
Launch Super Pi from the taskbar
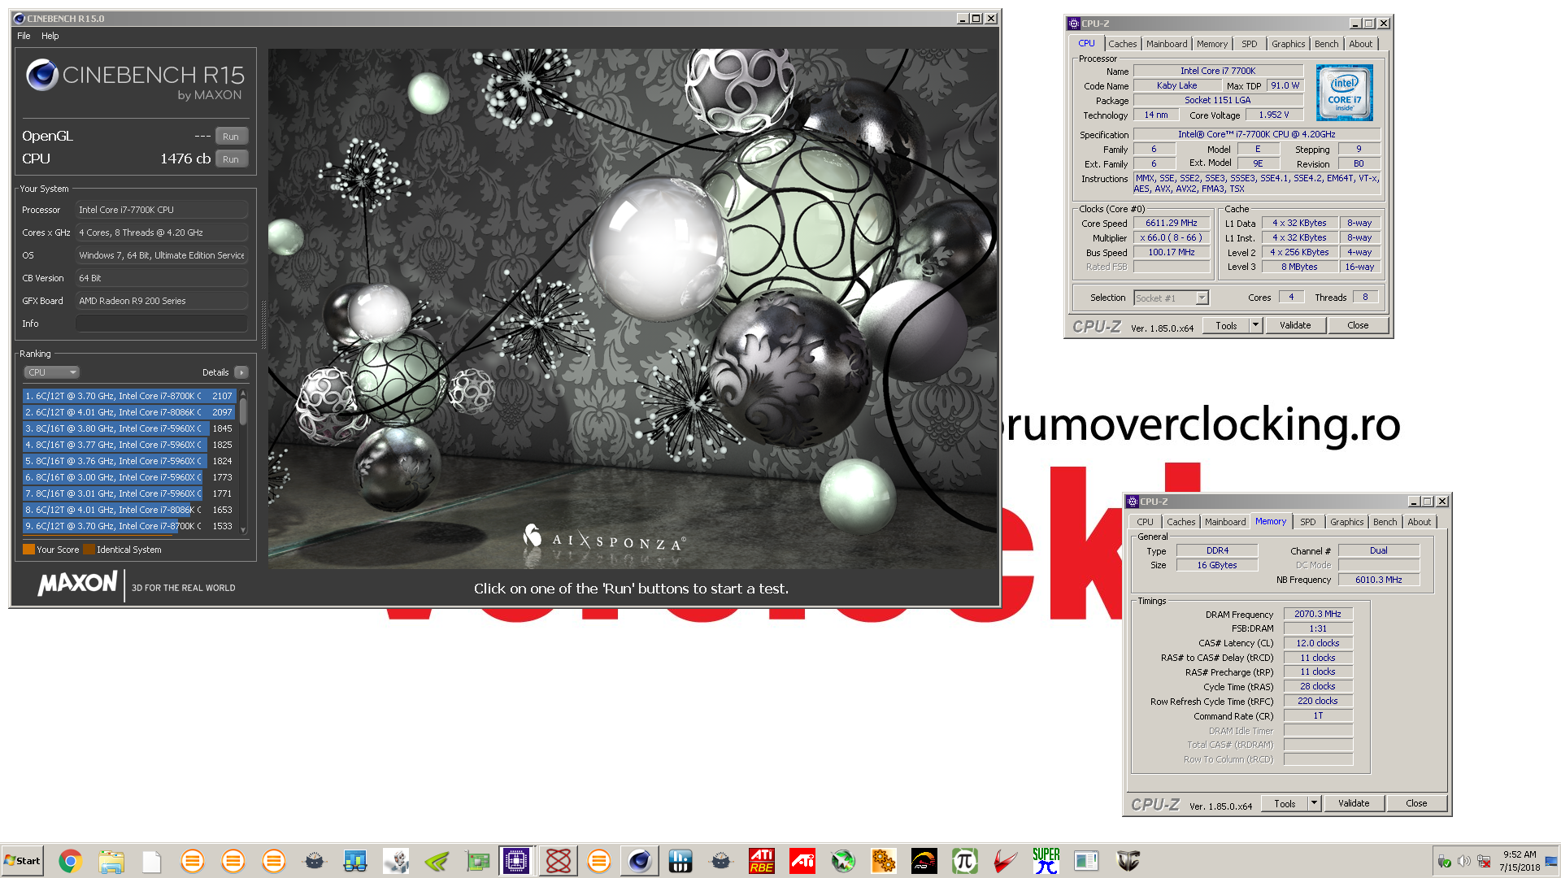pyautogui.click(x=1046, y=861)
